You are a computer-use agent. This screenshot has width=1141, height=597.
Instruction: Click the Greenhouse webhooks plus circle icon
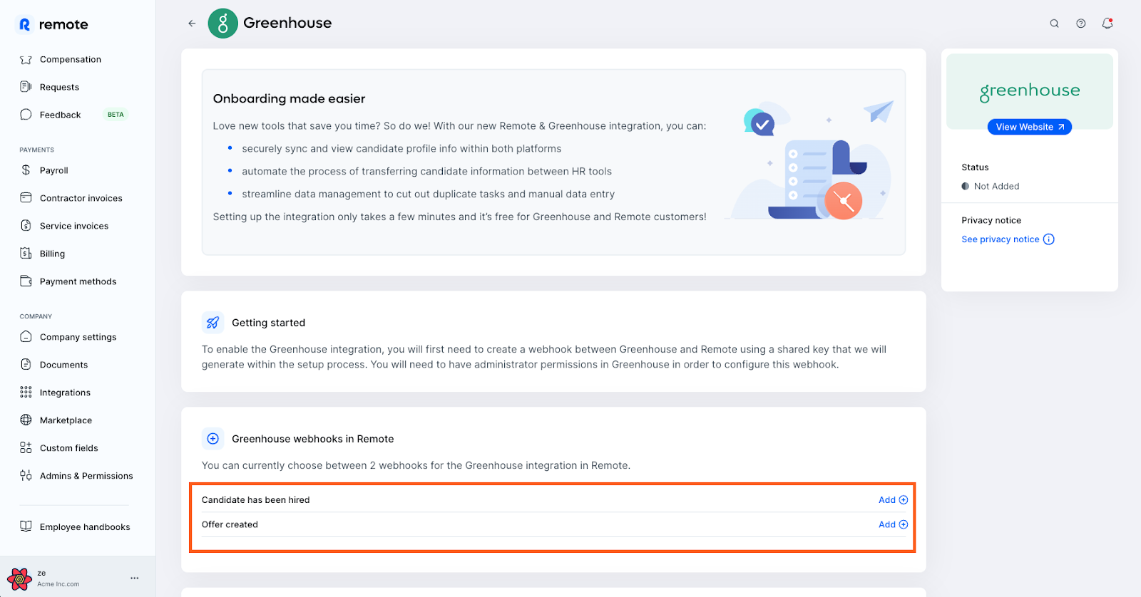tap(213, 439)
